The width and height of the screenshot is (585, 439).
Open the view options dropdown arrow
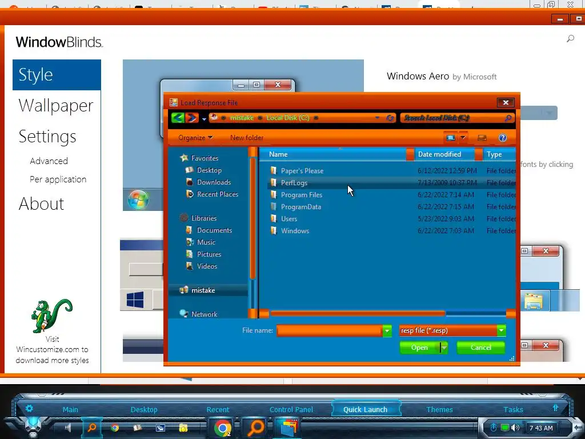pyautogui.click(x=463, y=138)
